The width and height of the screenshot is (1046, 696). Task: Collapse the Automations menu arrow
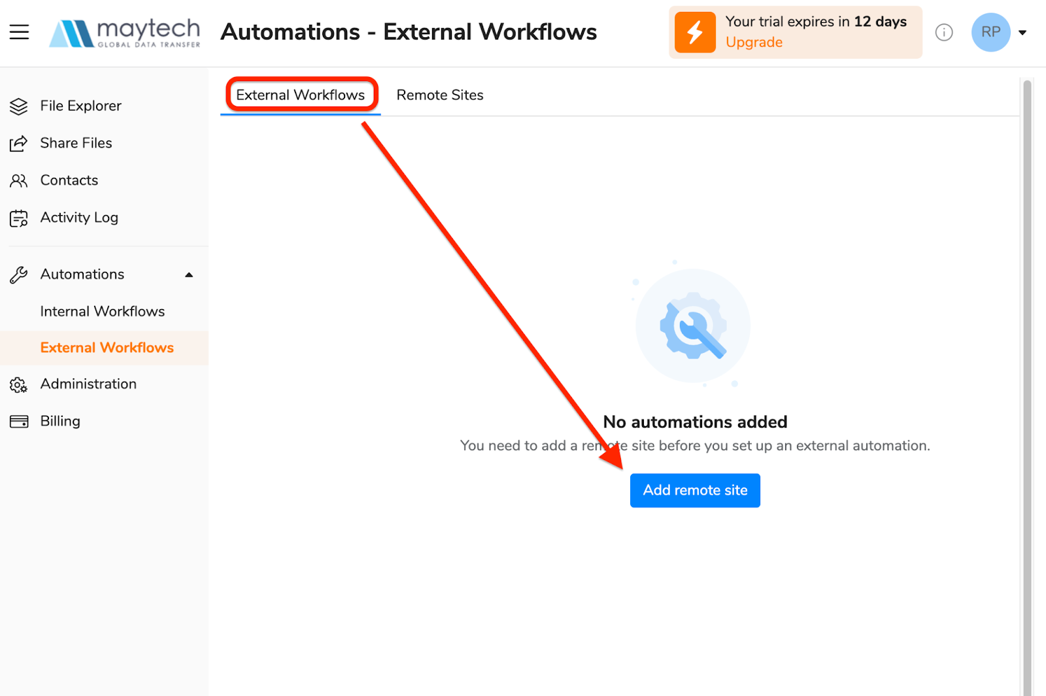click(x=189, y=274)
